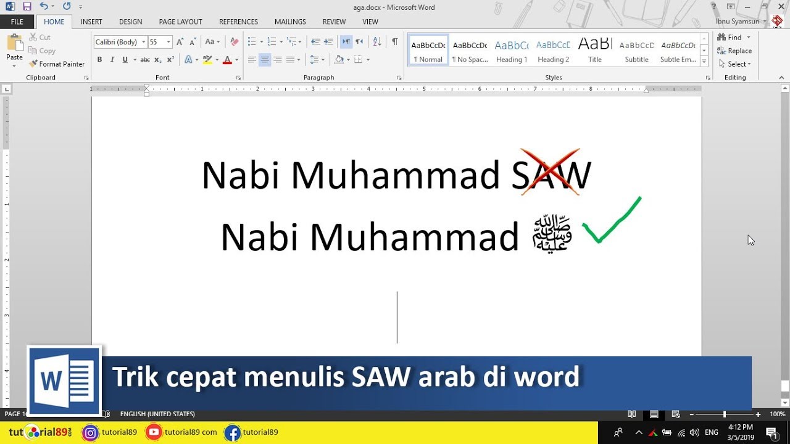Switch to the REVIEW tab
The width and height of the screenshot is (790, 444).
click(334, 22)
